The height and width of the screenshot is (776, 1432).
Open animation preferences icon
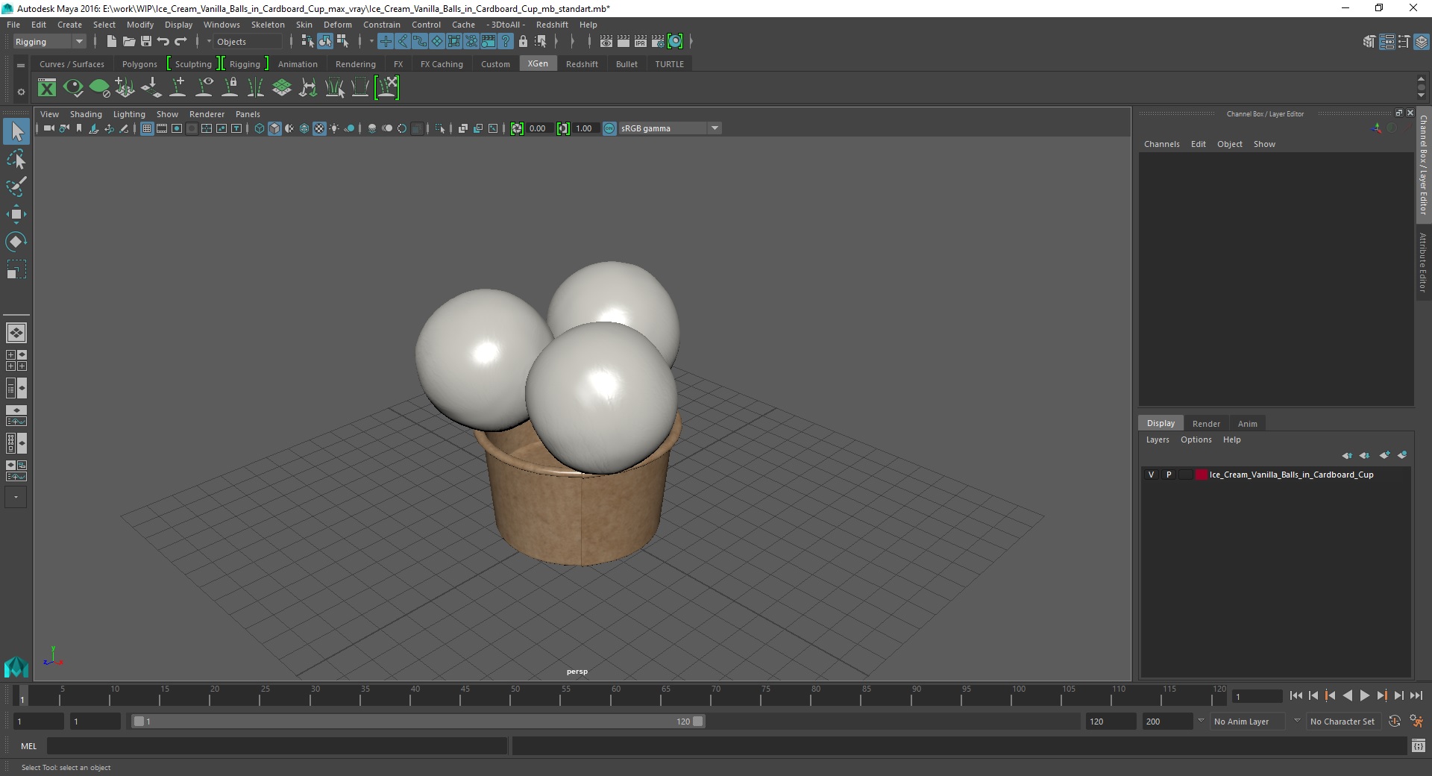(x=1416, y=722)
